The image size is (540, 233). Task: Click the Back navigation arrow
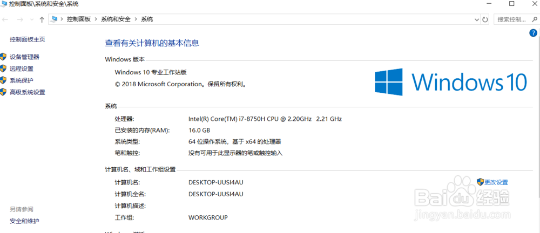tap(5, 19)
